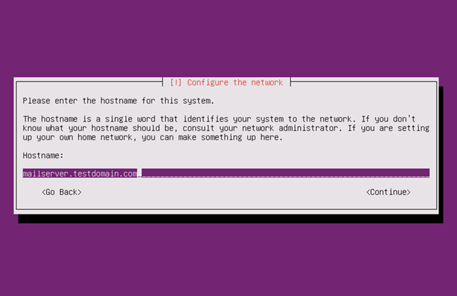Click the empty part of hostname field
This screenshot has height=296, width=457.
(285, 173)
